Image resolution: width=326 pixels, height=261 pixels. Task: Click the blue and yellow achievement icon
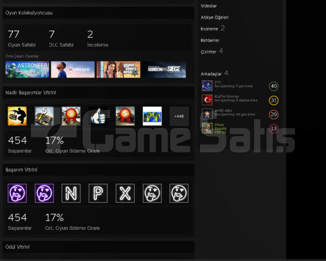click(x=152, y=116)
